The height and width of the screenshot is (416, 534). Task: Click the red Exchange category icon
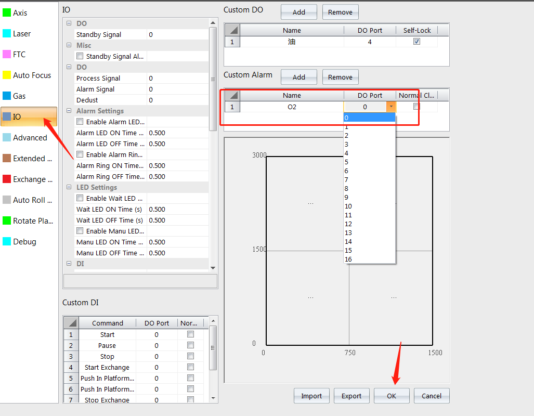click(x=7, y=179)
